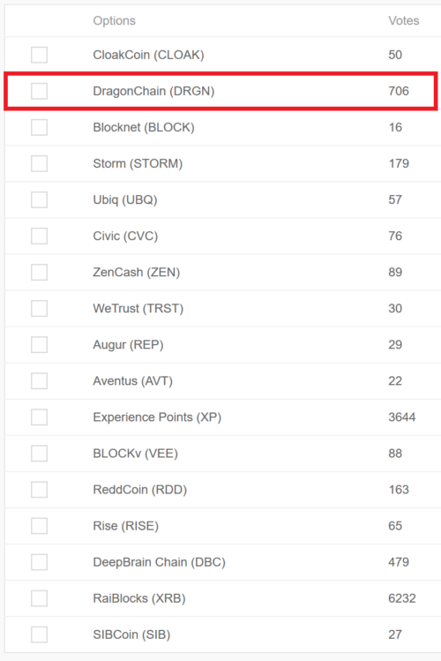Toggle the BLOCKv (VEE) checkbox
441x661 pixels.
click(x=39, y=454)
